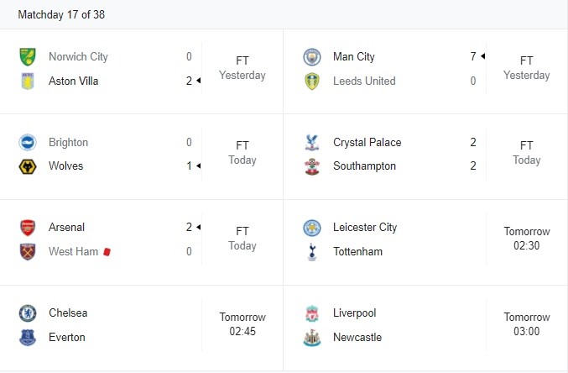568x373 pixels.
Task: Click the Wolves club crest
Action: 28,166
